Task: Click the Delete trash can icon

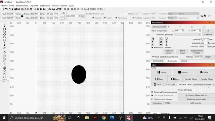Action: [x=31, y=9]
